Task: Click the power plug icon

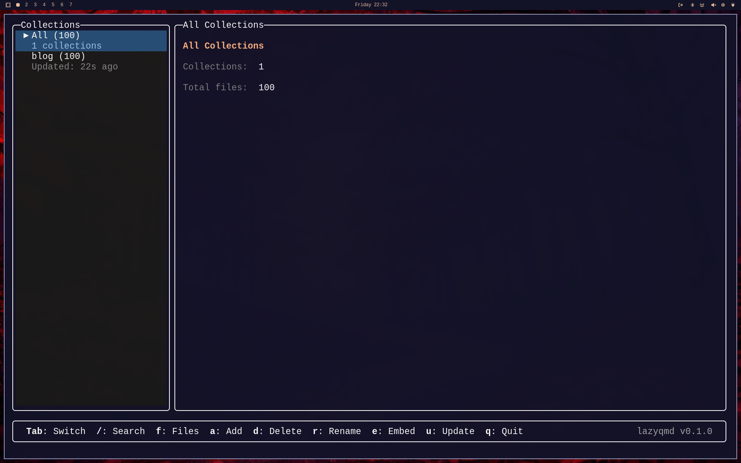Action: point(733,5)
